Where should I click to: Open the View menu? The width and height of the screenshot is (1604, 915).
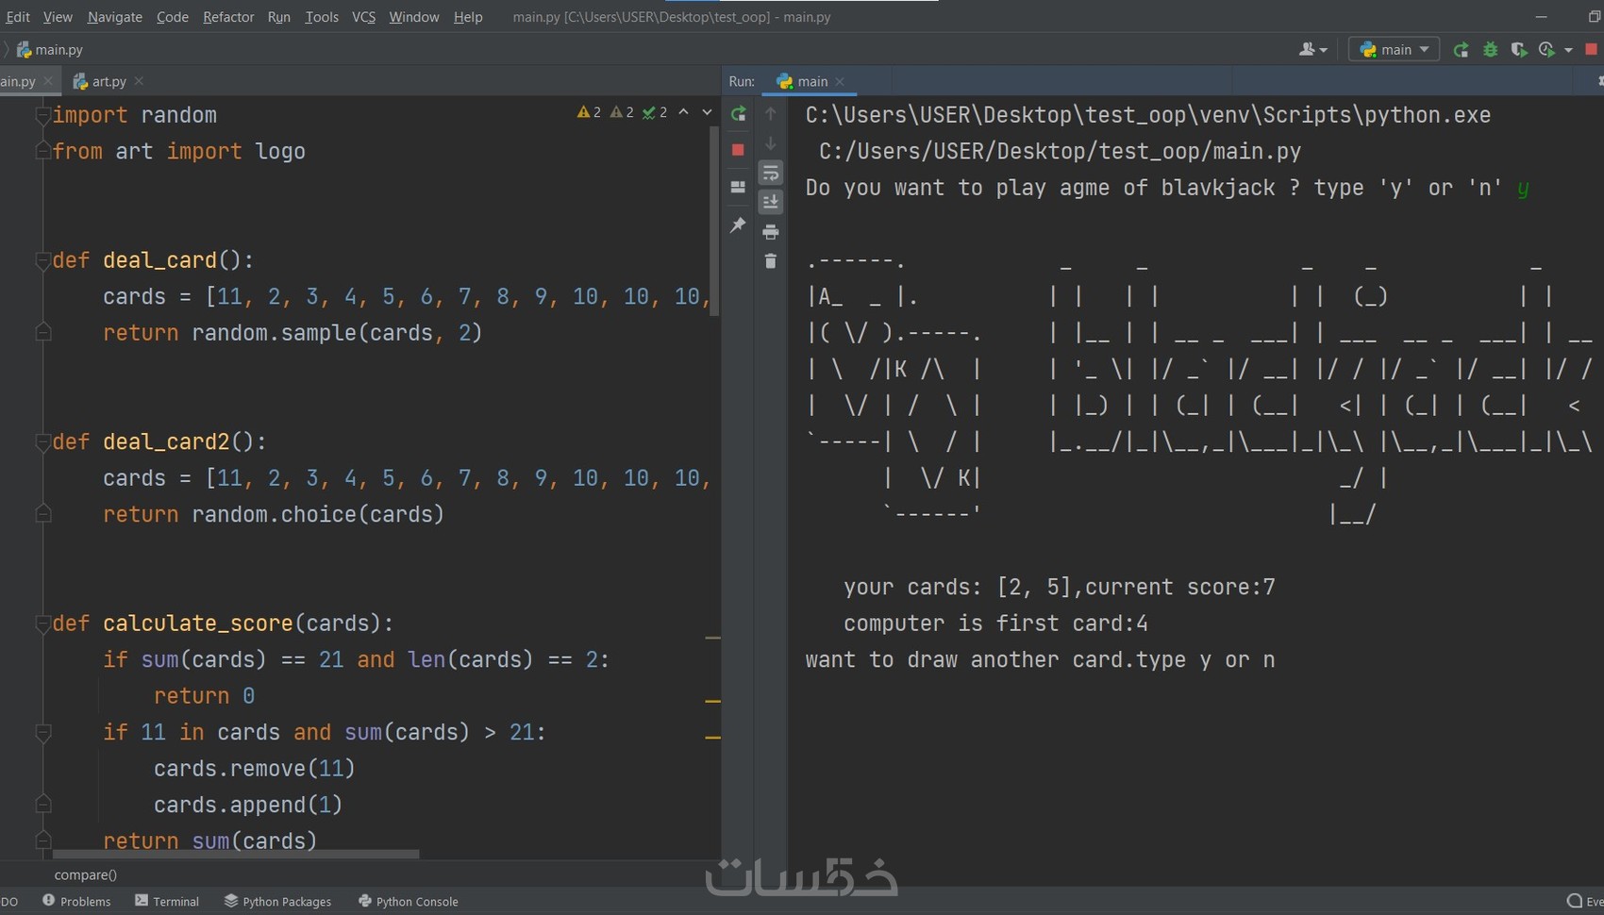[x=58, y=17]
